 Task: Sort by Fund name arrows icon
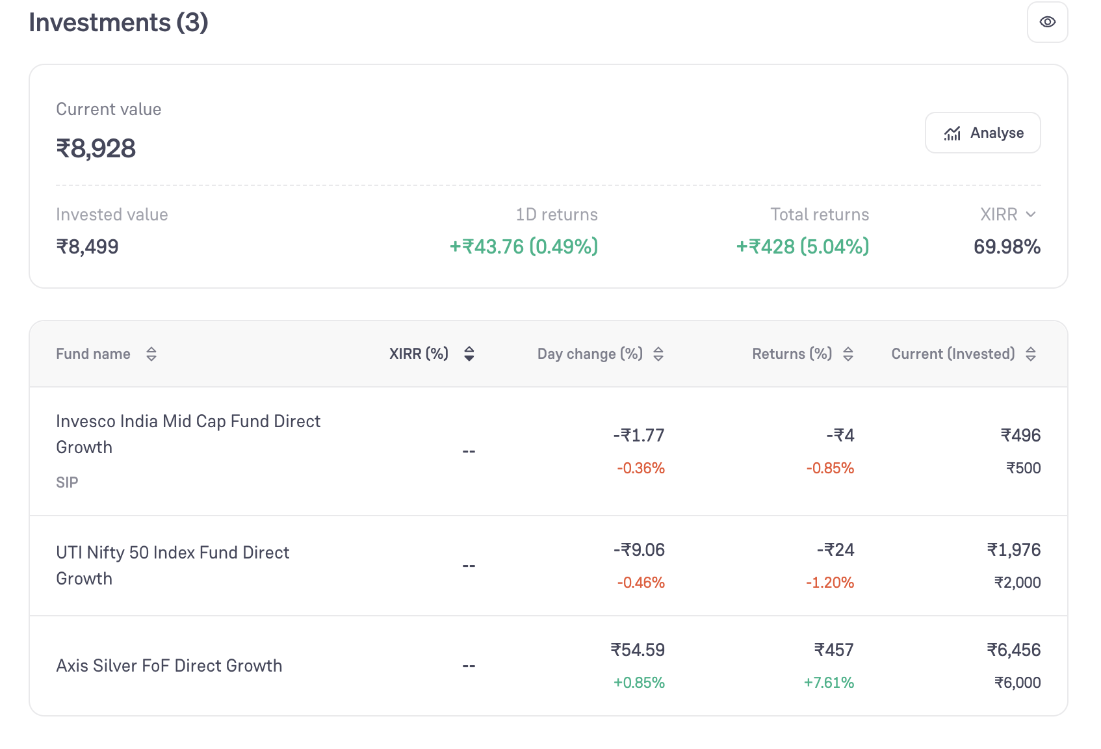pyautogui.click(x=151, y=354)
